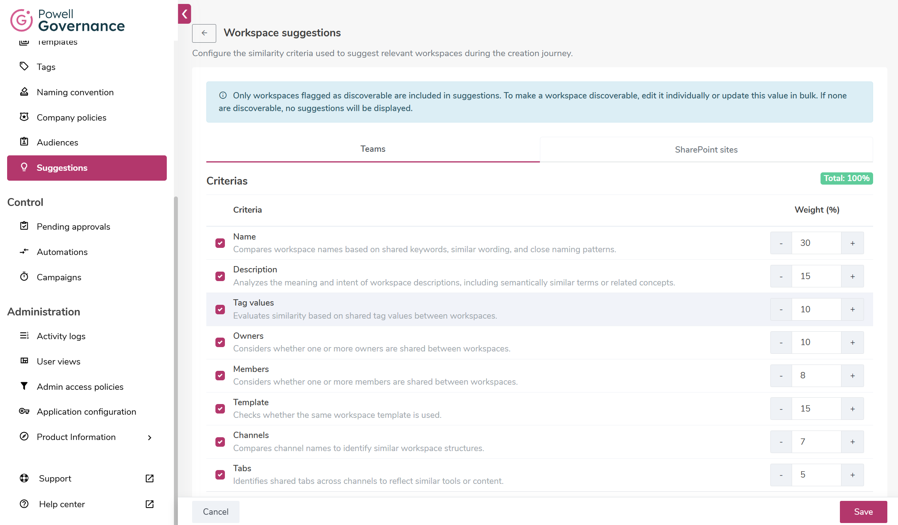Select the Teams tab
Image resolution: width=898 pixels, height=525 pixels.
tap(373, 149)
